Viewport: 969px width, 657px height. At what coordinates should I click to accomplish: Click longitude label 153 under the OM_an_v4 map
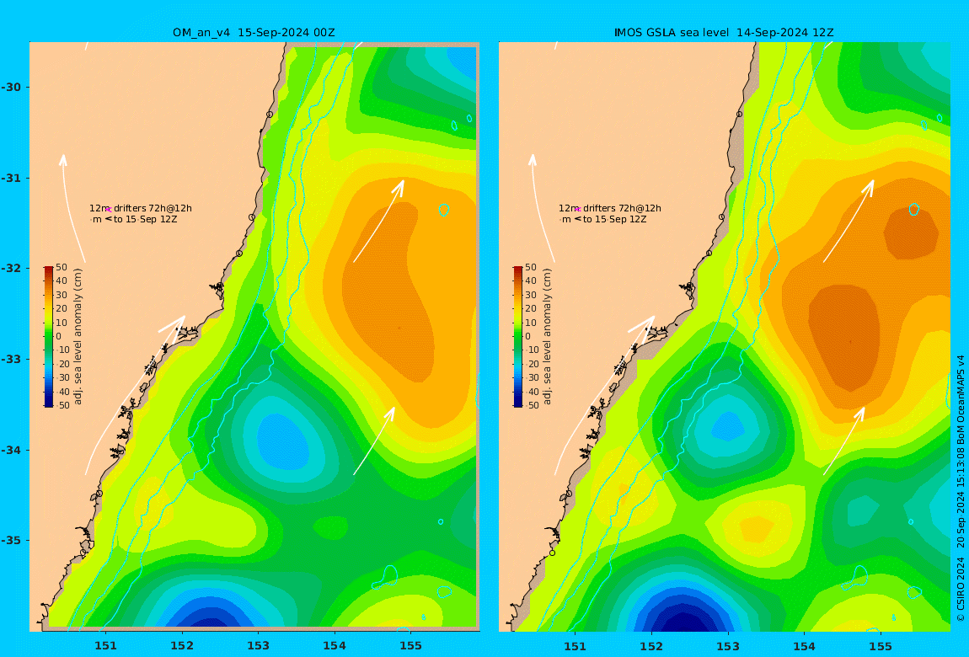259,646
